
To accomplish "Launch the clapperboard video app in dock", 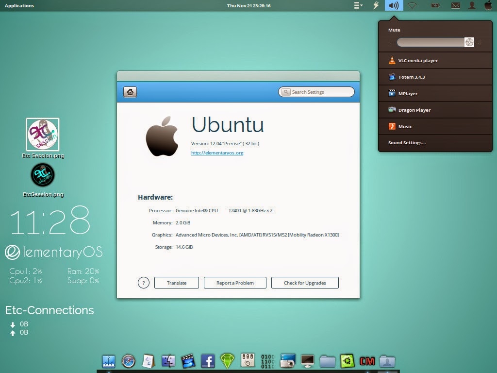I will pos(188,361).
